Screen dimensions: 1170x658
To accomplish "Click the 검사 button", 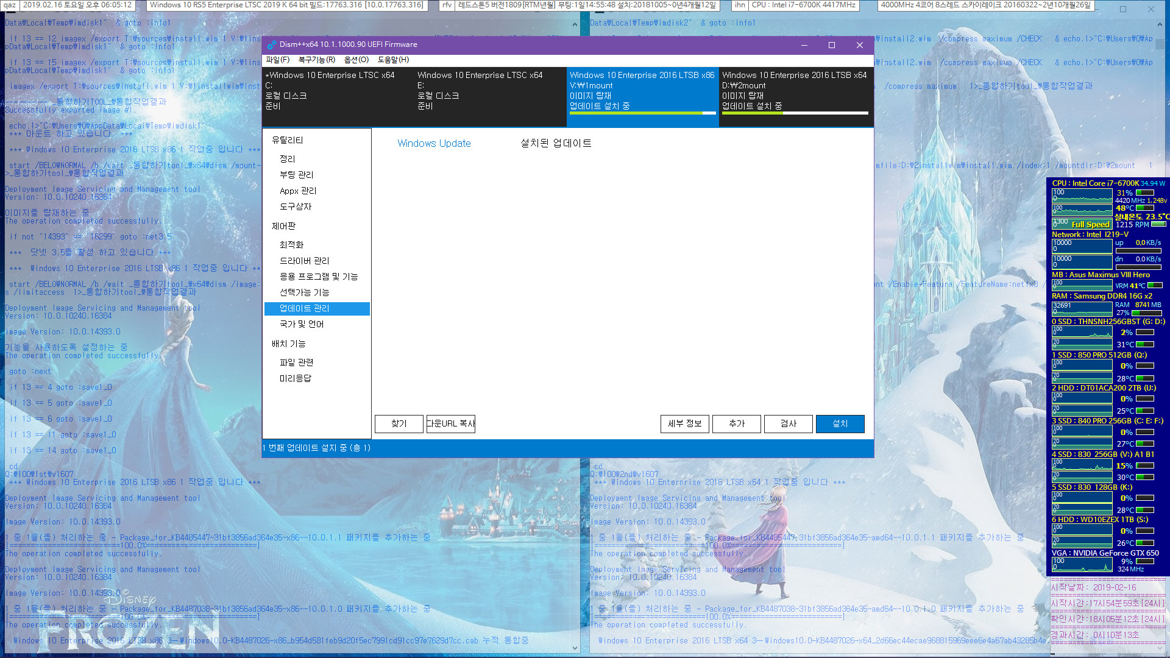I will (x=789, y=423).
